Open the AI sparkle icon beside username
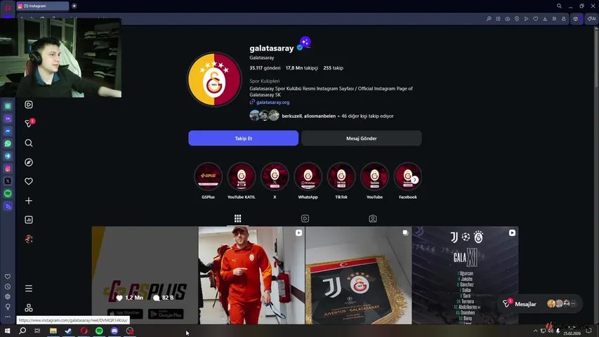 pos(305,41)
